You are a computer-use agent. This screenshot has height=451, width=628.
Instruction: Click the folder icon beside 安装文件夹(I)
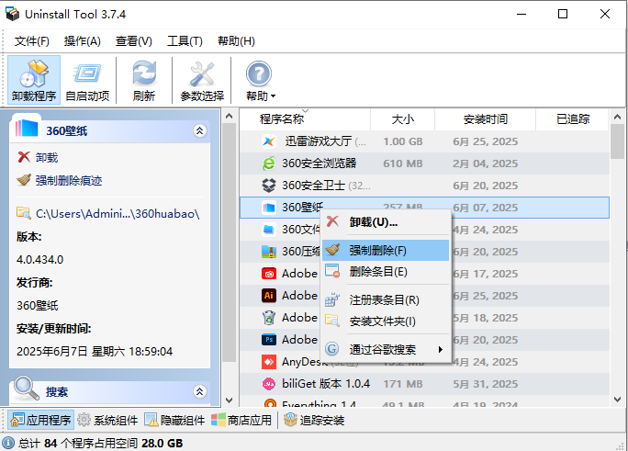pyautogui.click(x=332, y=321)
